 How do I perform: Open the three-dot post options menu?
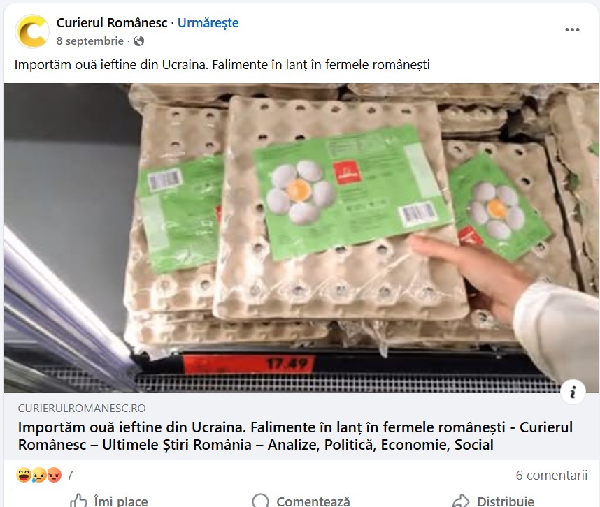click(x=572, y=30)
